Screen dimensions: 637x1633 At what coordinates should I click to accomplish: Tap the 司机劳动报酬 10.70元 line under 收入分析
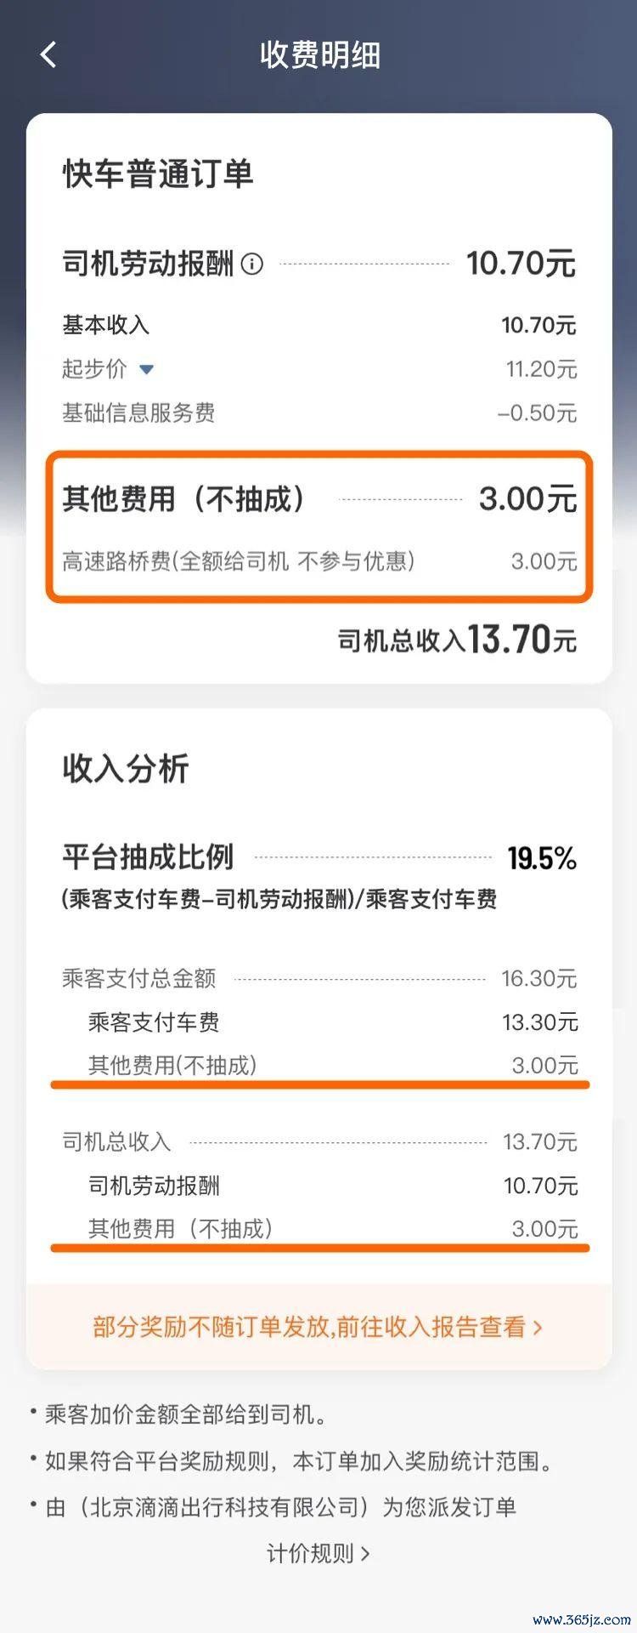333,1186
